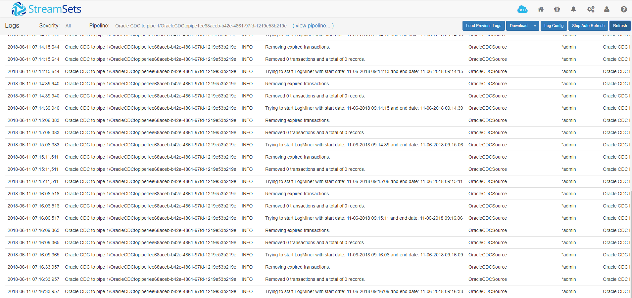
Task: Click Stop Auto Refresh
Action: pos(588,26)
